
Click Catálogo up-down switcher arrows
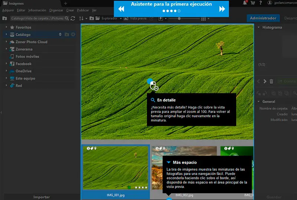tap(60, 34)
